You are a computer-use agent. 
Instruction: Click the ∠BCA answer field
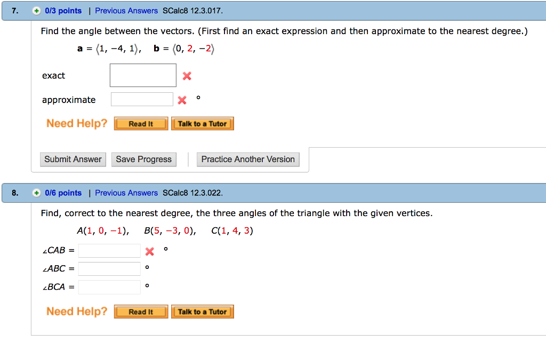(109, 287)
